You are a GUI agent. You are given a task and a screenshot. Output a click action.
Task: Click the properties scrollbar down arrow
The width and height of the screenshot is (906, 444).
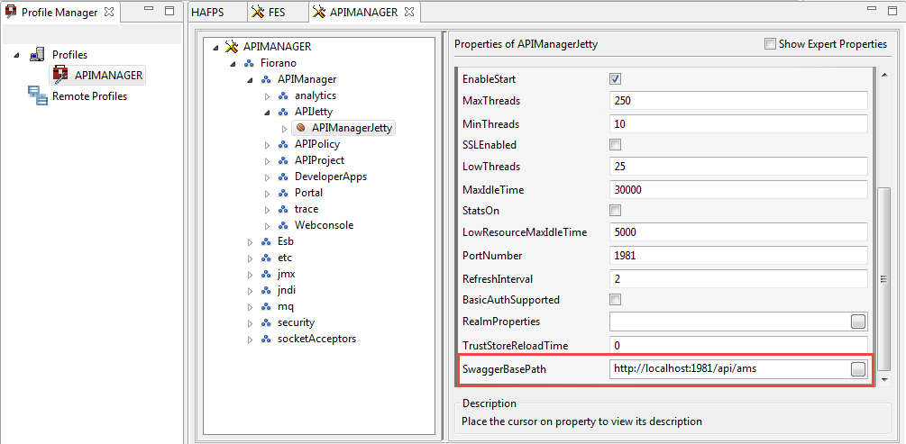(883, 379)
